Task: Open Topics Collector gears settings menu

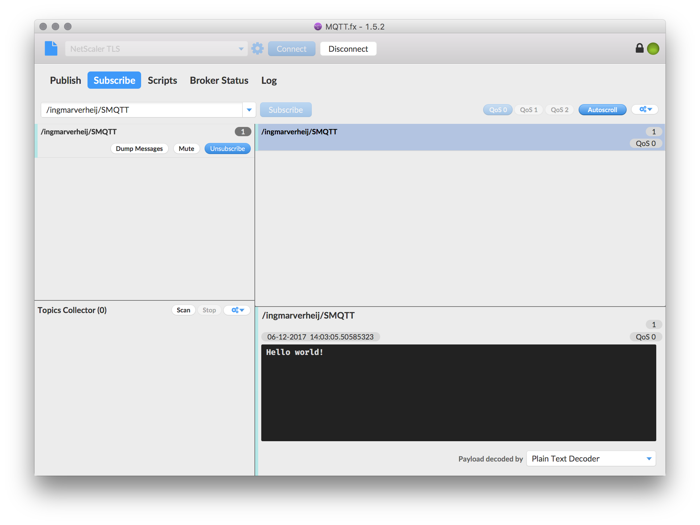Action: (237, 310)
